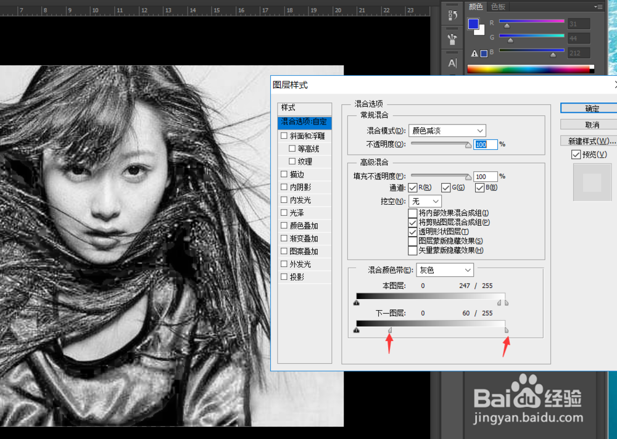Check 将内部效果混合成组 option
Screen dimensions: 617x439
[413, 213]
